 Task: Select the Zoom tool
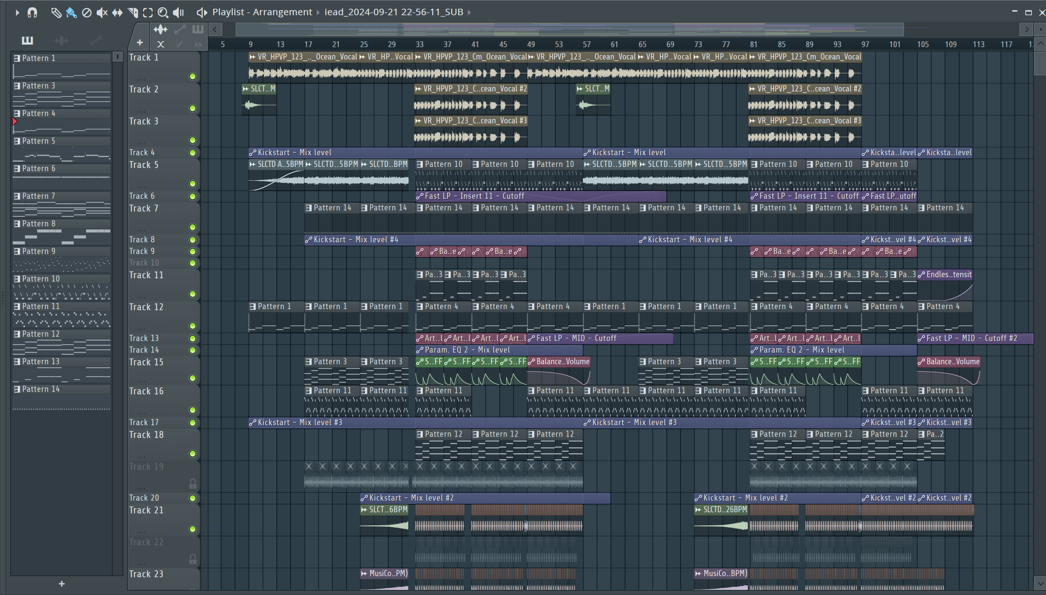[163, 13]
